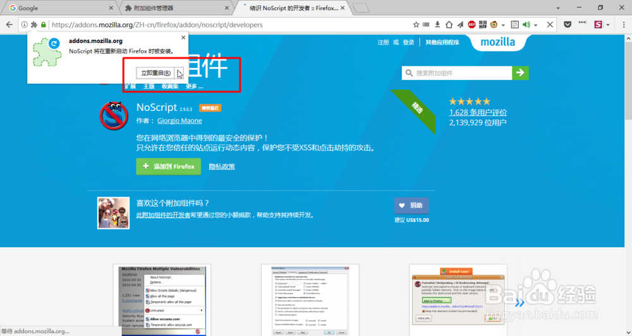Open the 隐私政策 link
The height and width of the screenshot is (336, 632).
pyautogui.click(x=222, y=166)
